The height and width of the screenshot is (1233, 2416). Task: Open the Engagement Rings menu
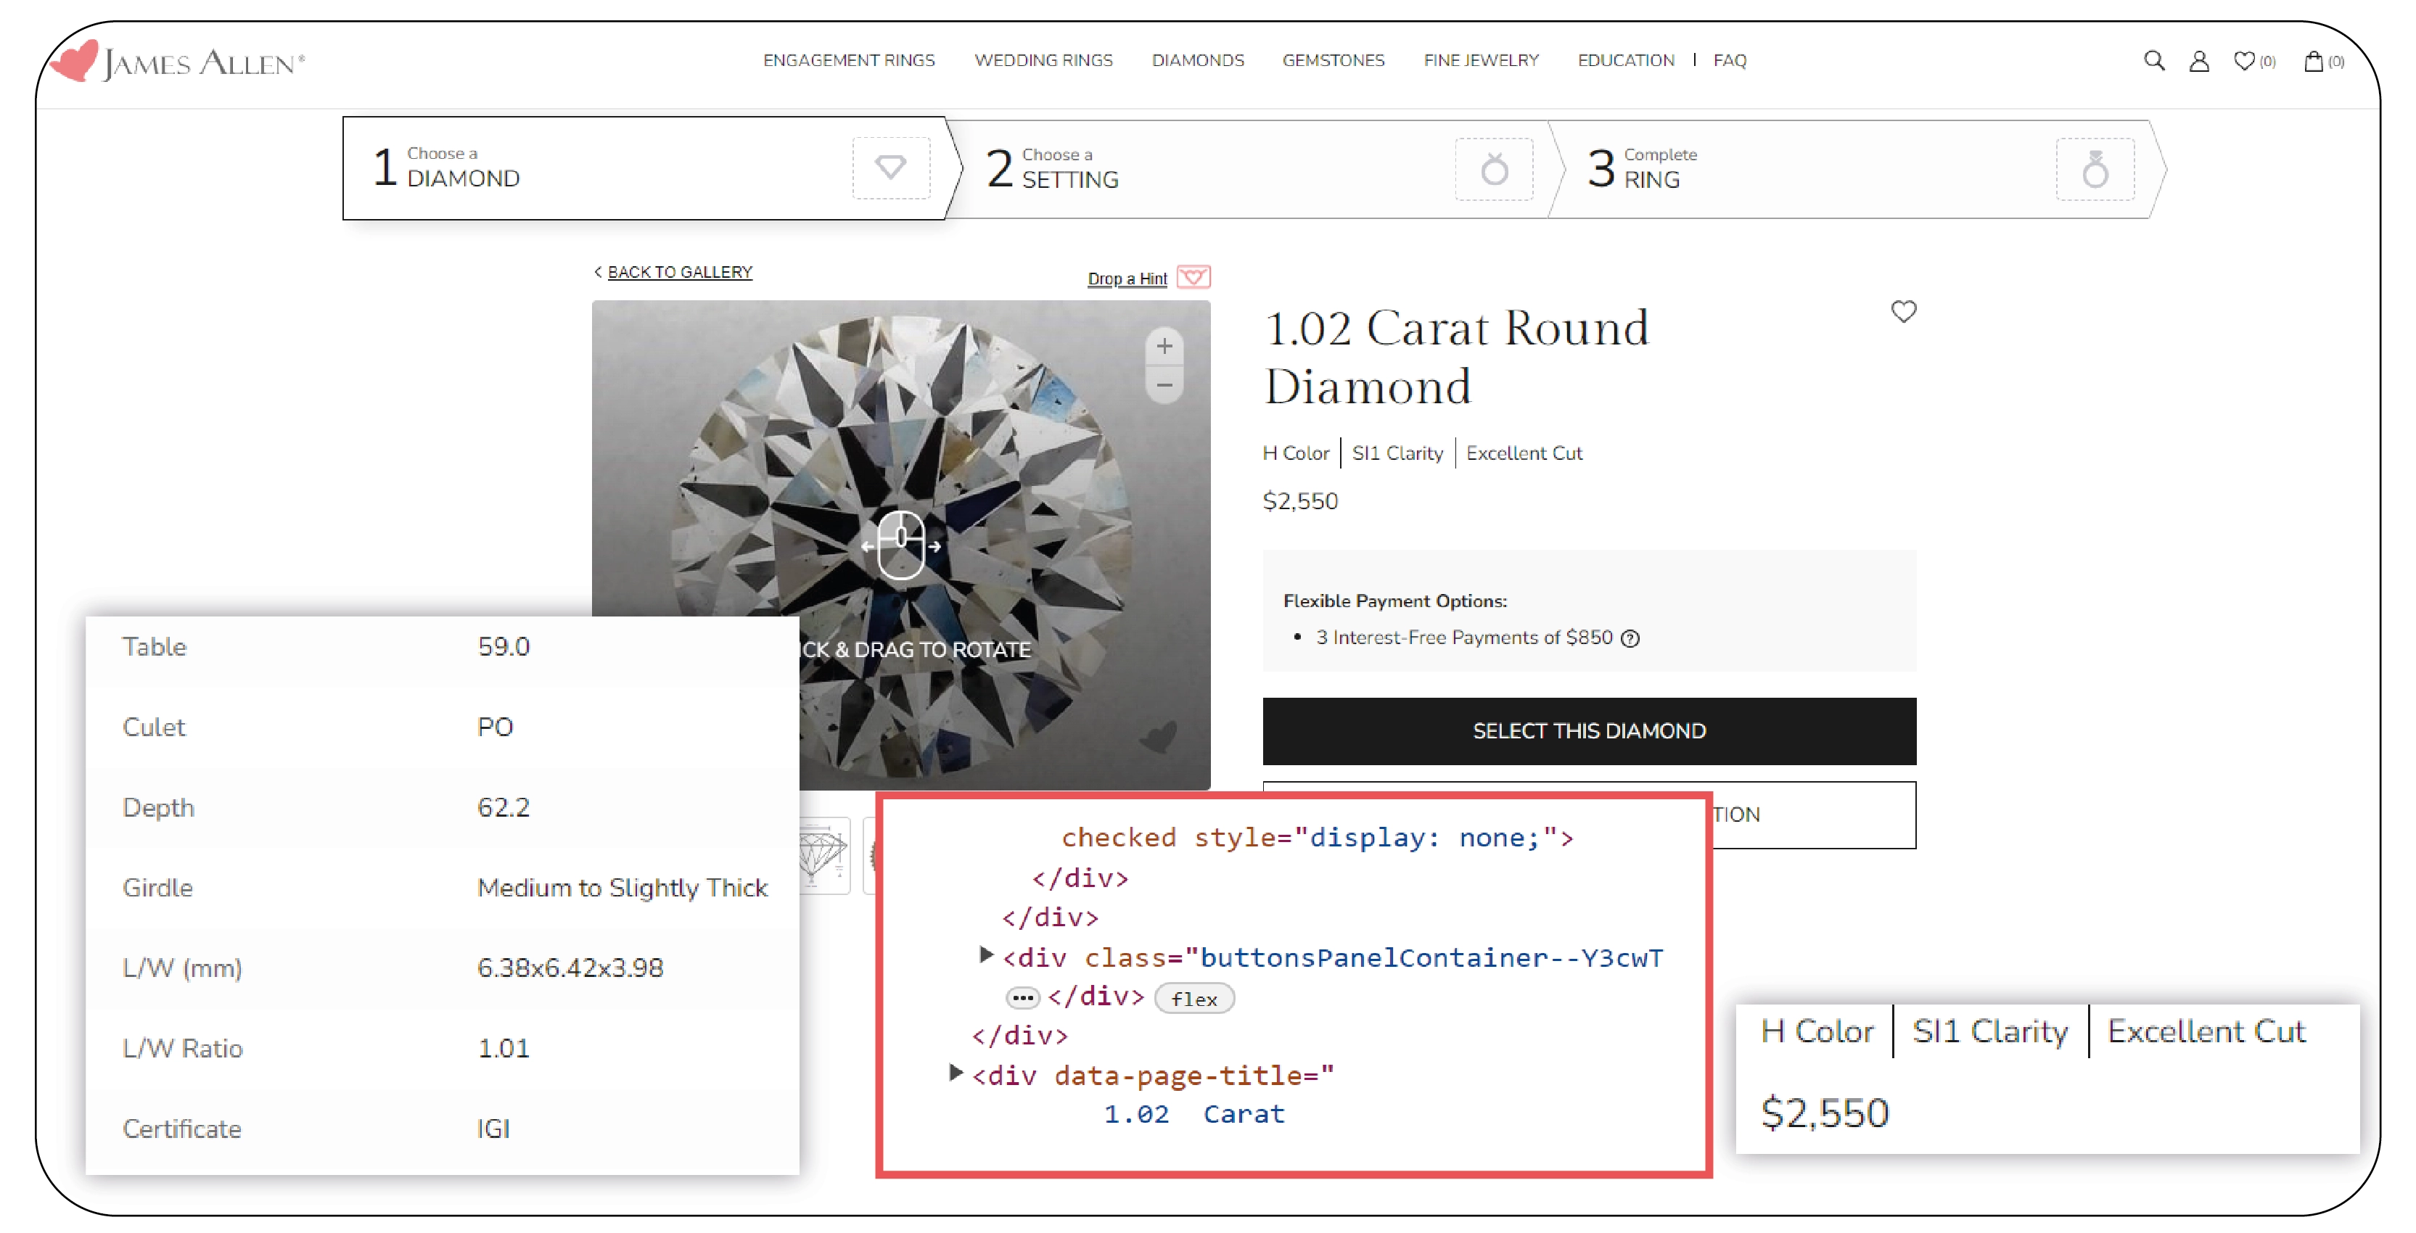[x=849, y=61]
